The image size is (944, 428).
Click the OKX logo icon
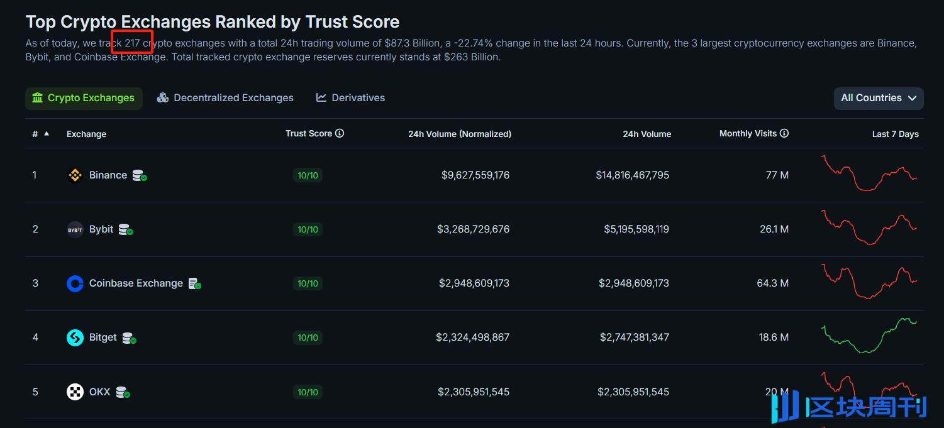tap(75, 392)
